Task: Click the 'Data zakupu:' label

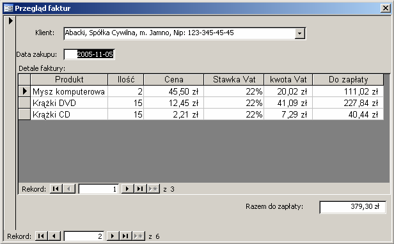Action: [x=36, y=54]
